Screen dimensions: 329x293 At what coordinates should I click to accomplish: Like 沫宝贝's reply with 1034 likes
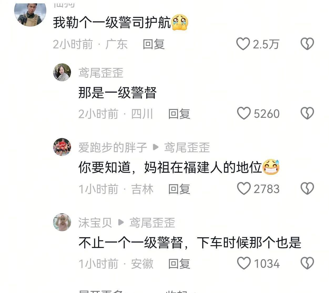click(x=244, y=263)
